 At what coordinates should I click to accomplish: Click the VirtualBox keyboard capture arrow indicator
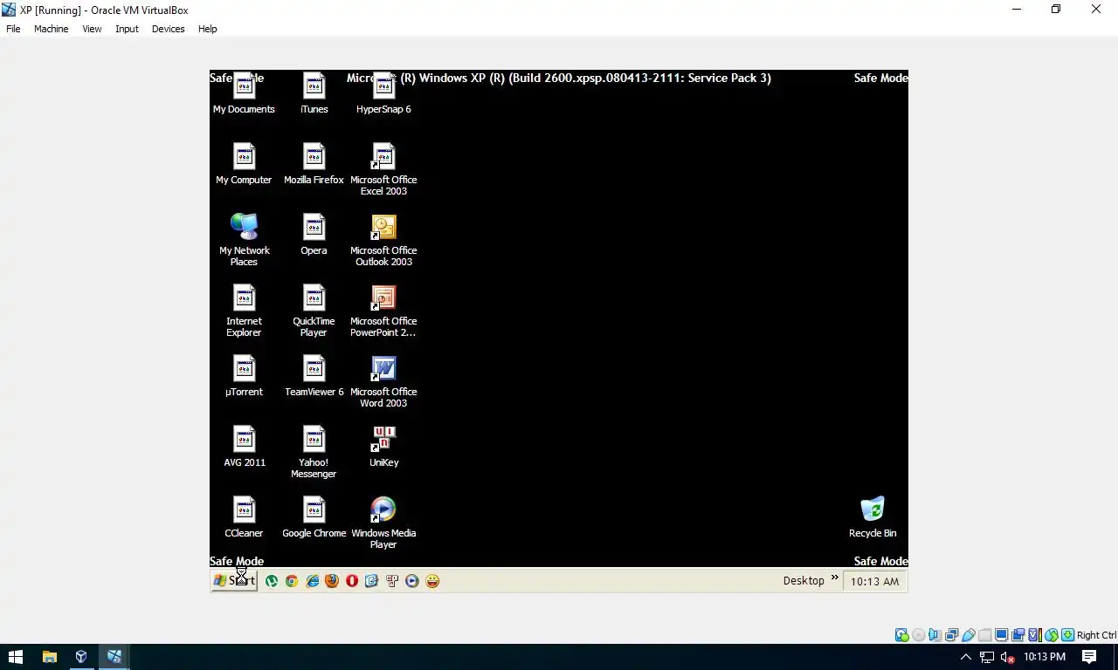point(1067,635)
